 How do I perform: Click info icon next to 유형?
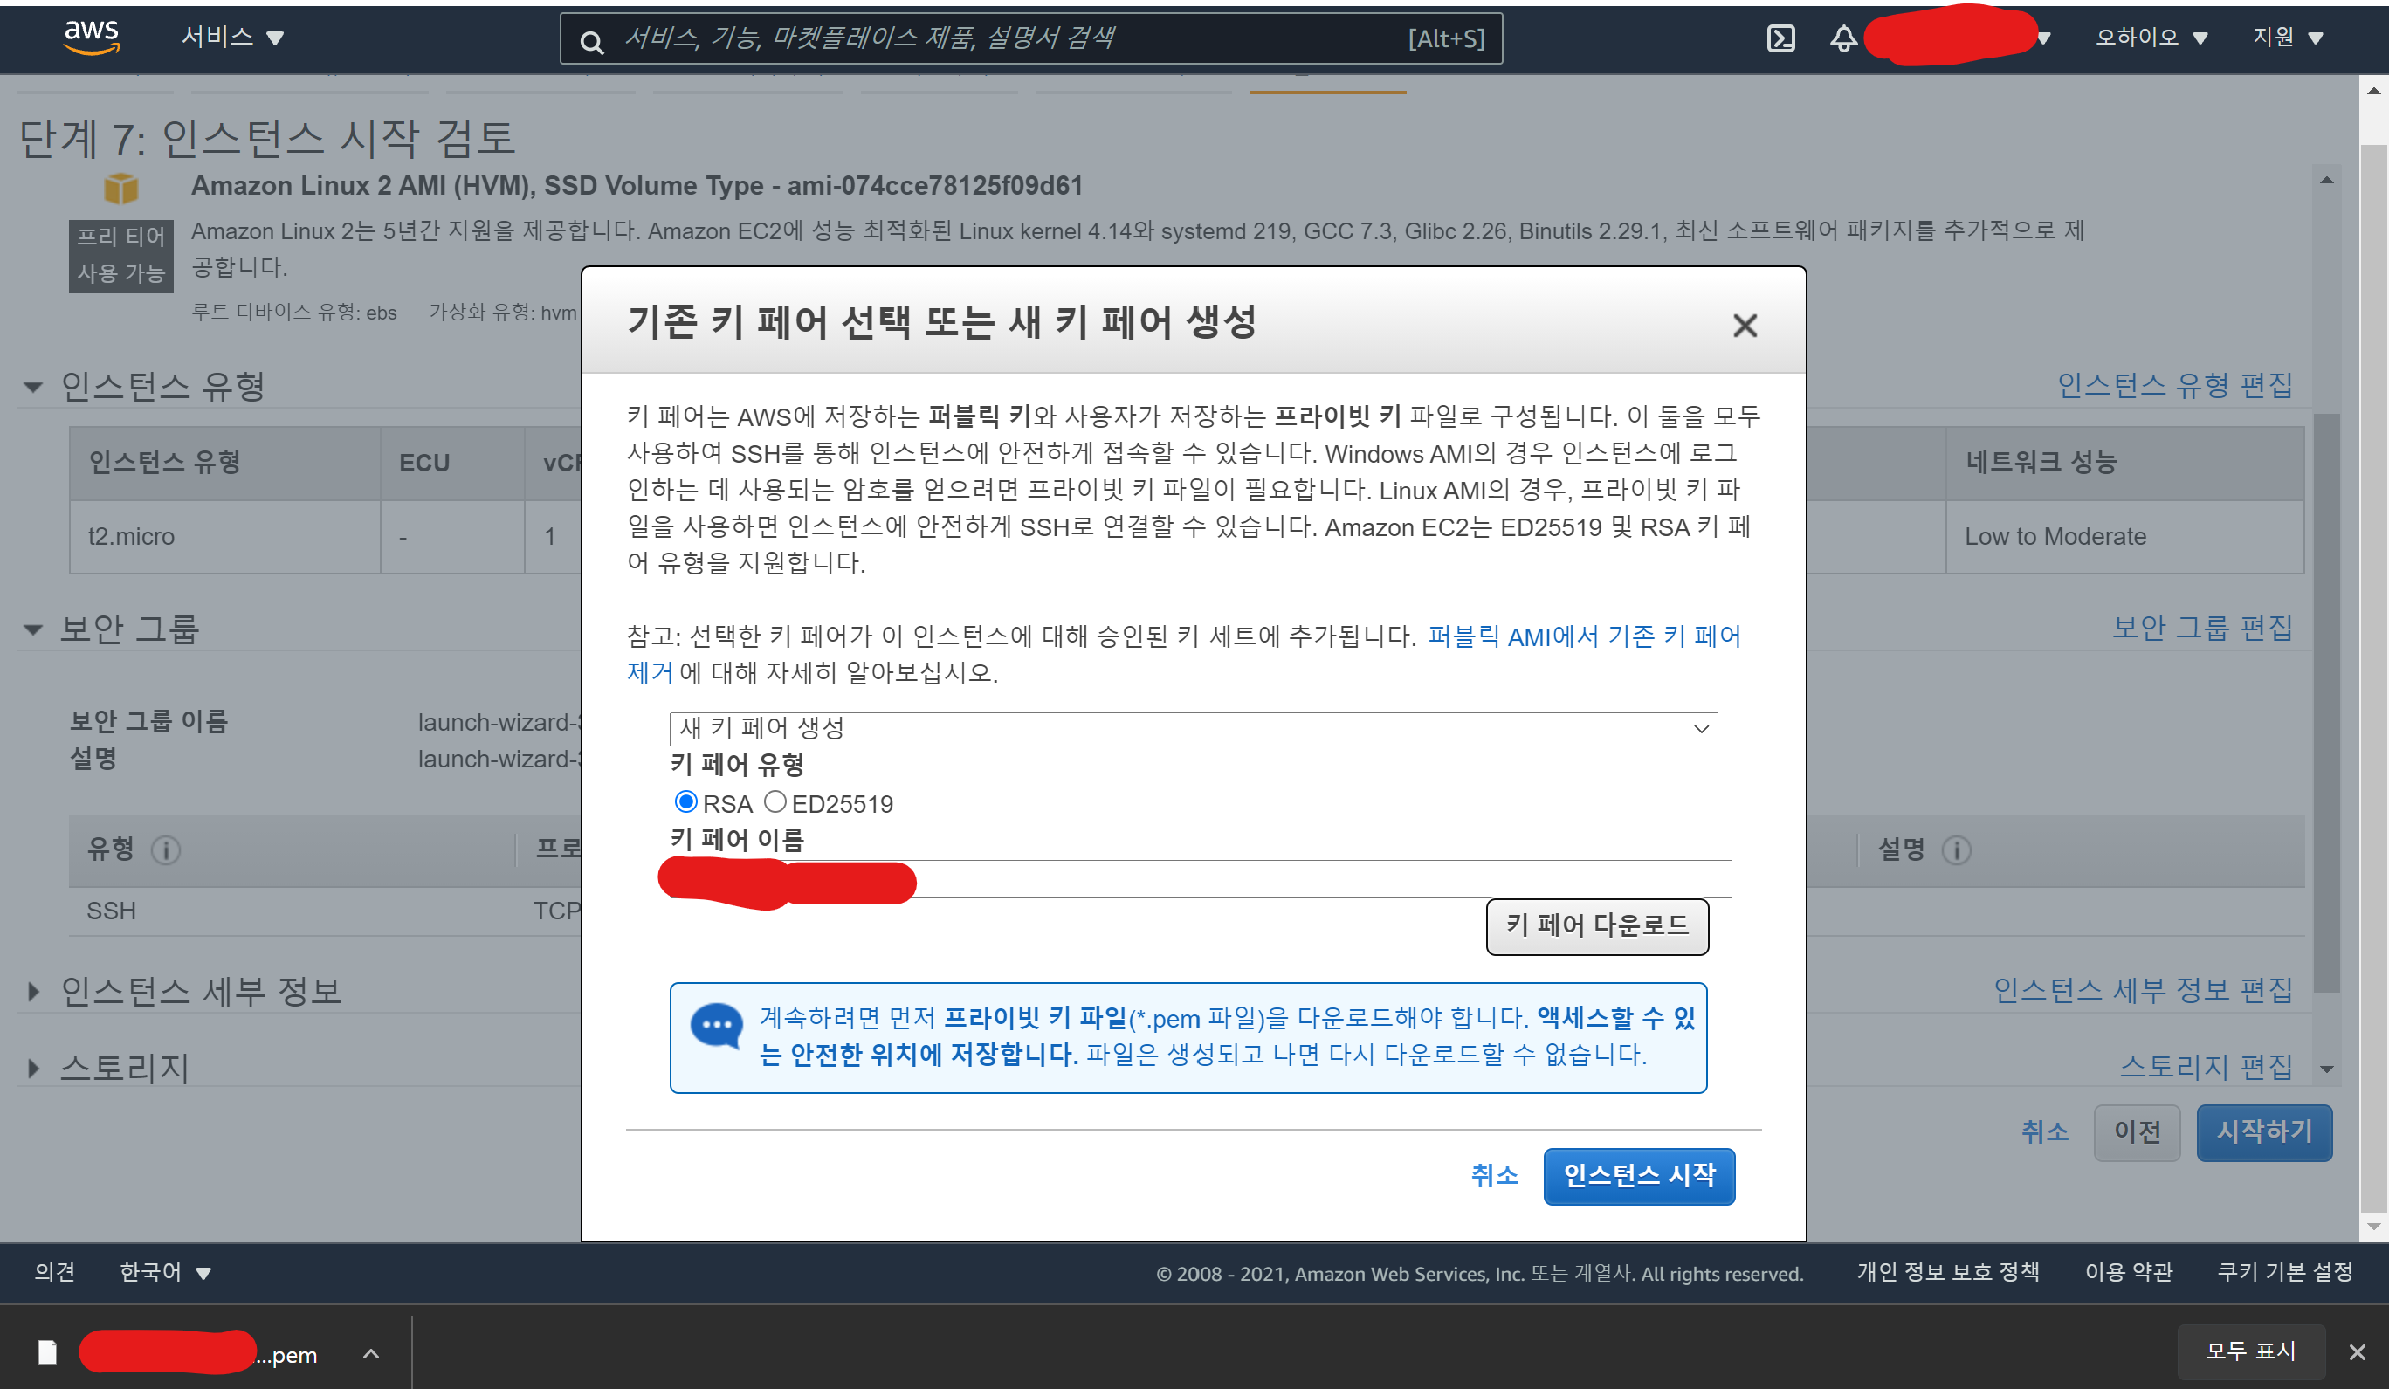click(166, 849)
